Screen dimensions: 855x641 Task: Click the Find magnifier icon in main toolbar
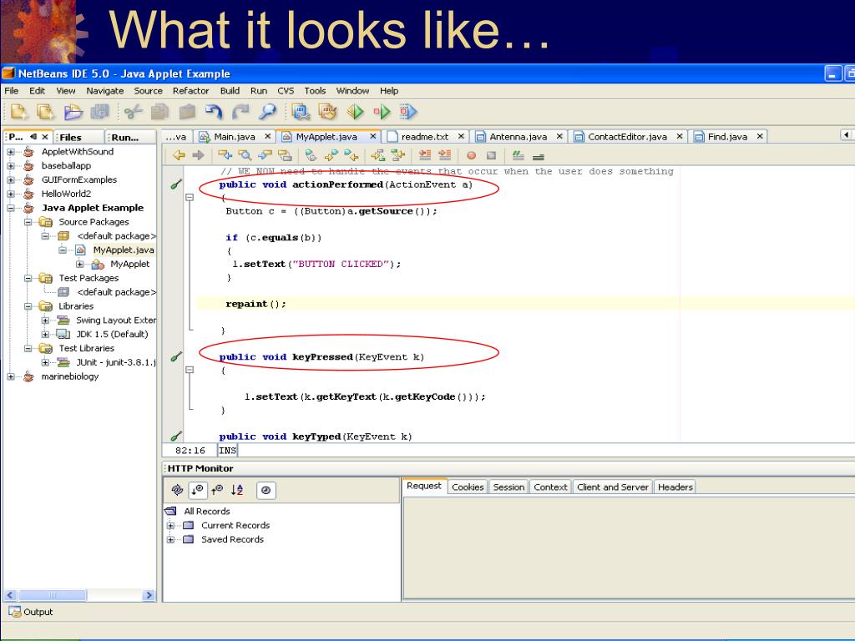(x=267, y=112)
